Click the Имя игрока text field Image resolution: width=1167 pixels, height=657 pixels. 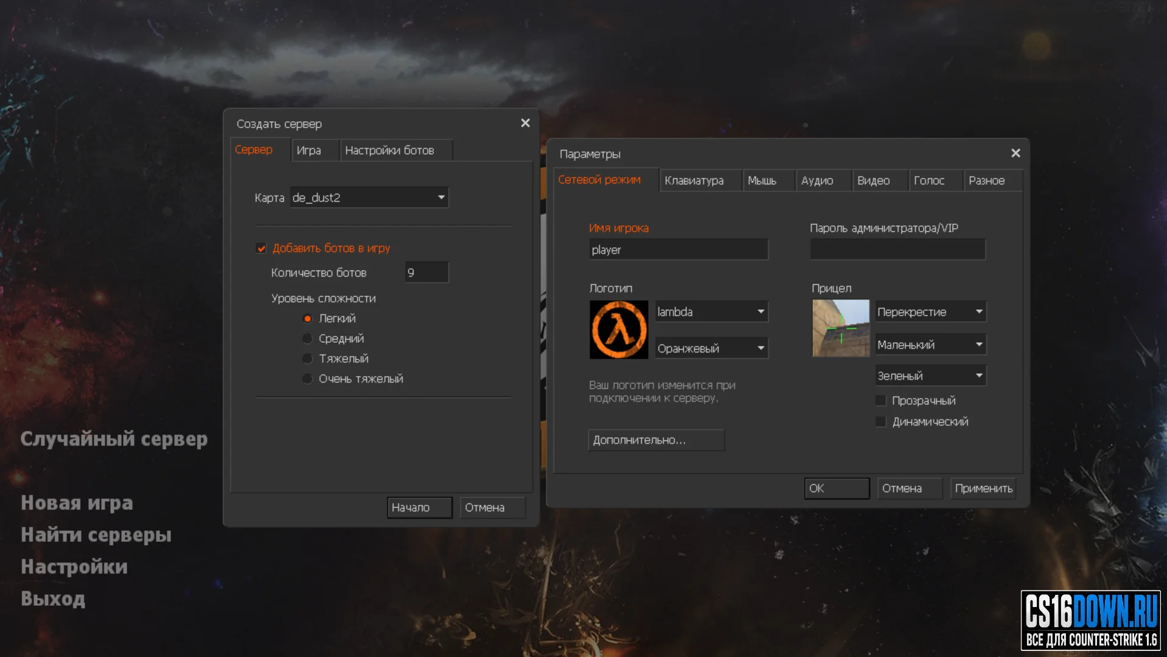point(678,250)
